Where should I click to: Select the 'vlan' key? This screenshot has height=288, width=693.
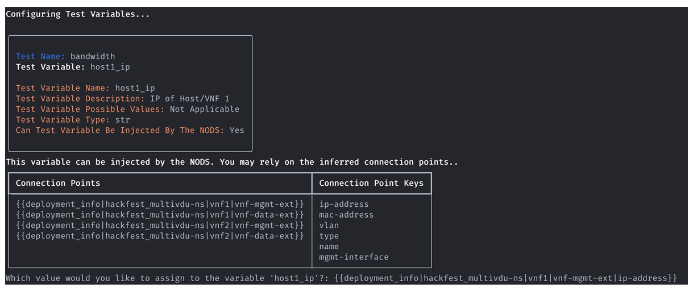coord(329,226)
